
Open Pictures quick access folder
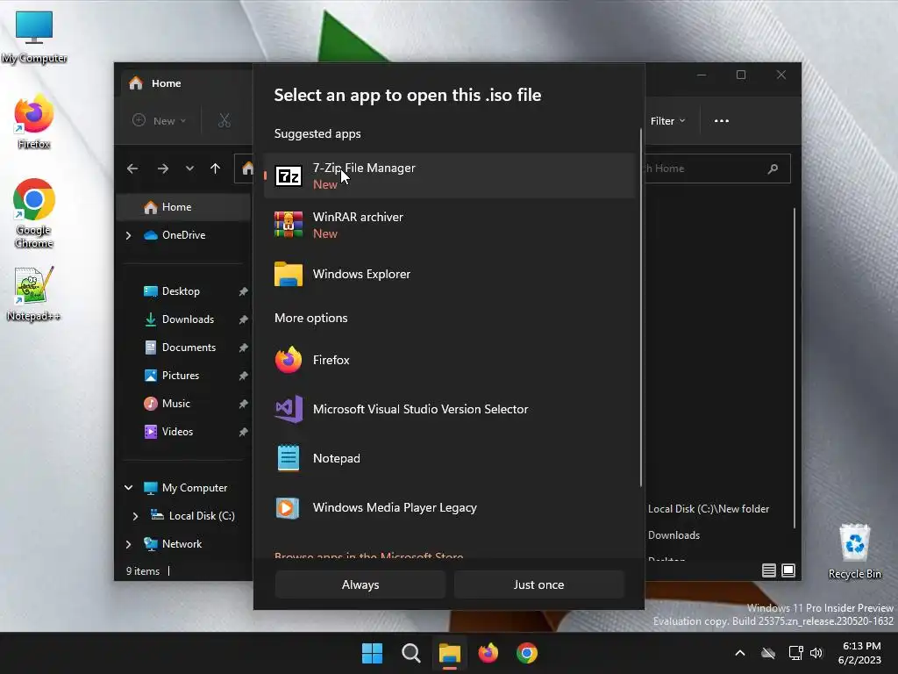click(180, 376)
